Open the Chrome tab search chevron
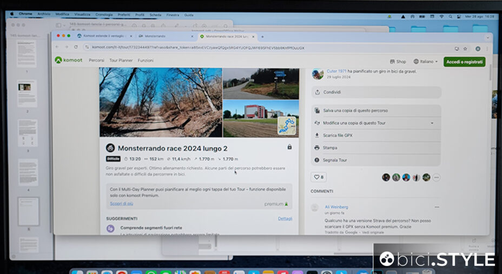Image resolution: width=502 pixels, height=274 pixels. pyautogui.click(x=488, y=37)
